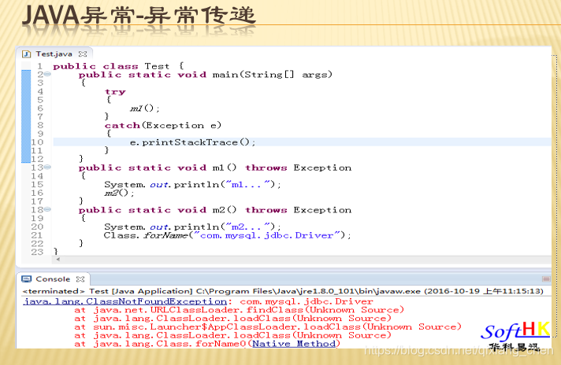Viewport: 561px width, 365px height.
Task: Click the 'void m1() throws Exception' signature
Action: (215, 168)
